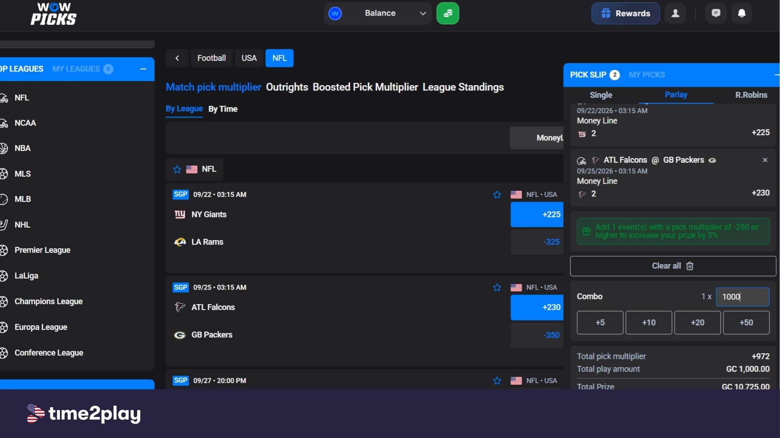Click the Combo amount input field
780x438 pixels.
pos(743,297)
